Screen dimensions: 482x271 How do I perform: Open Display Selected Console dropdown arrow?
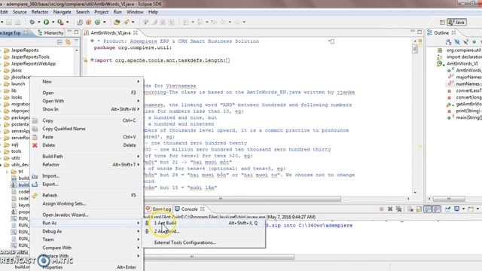tap(463, 209)
